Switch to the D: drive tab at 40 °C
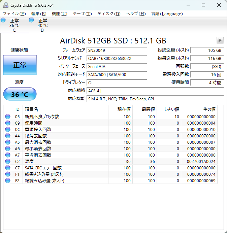The height and width of the screenshot is (233, 227). point(43,25)
